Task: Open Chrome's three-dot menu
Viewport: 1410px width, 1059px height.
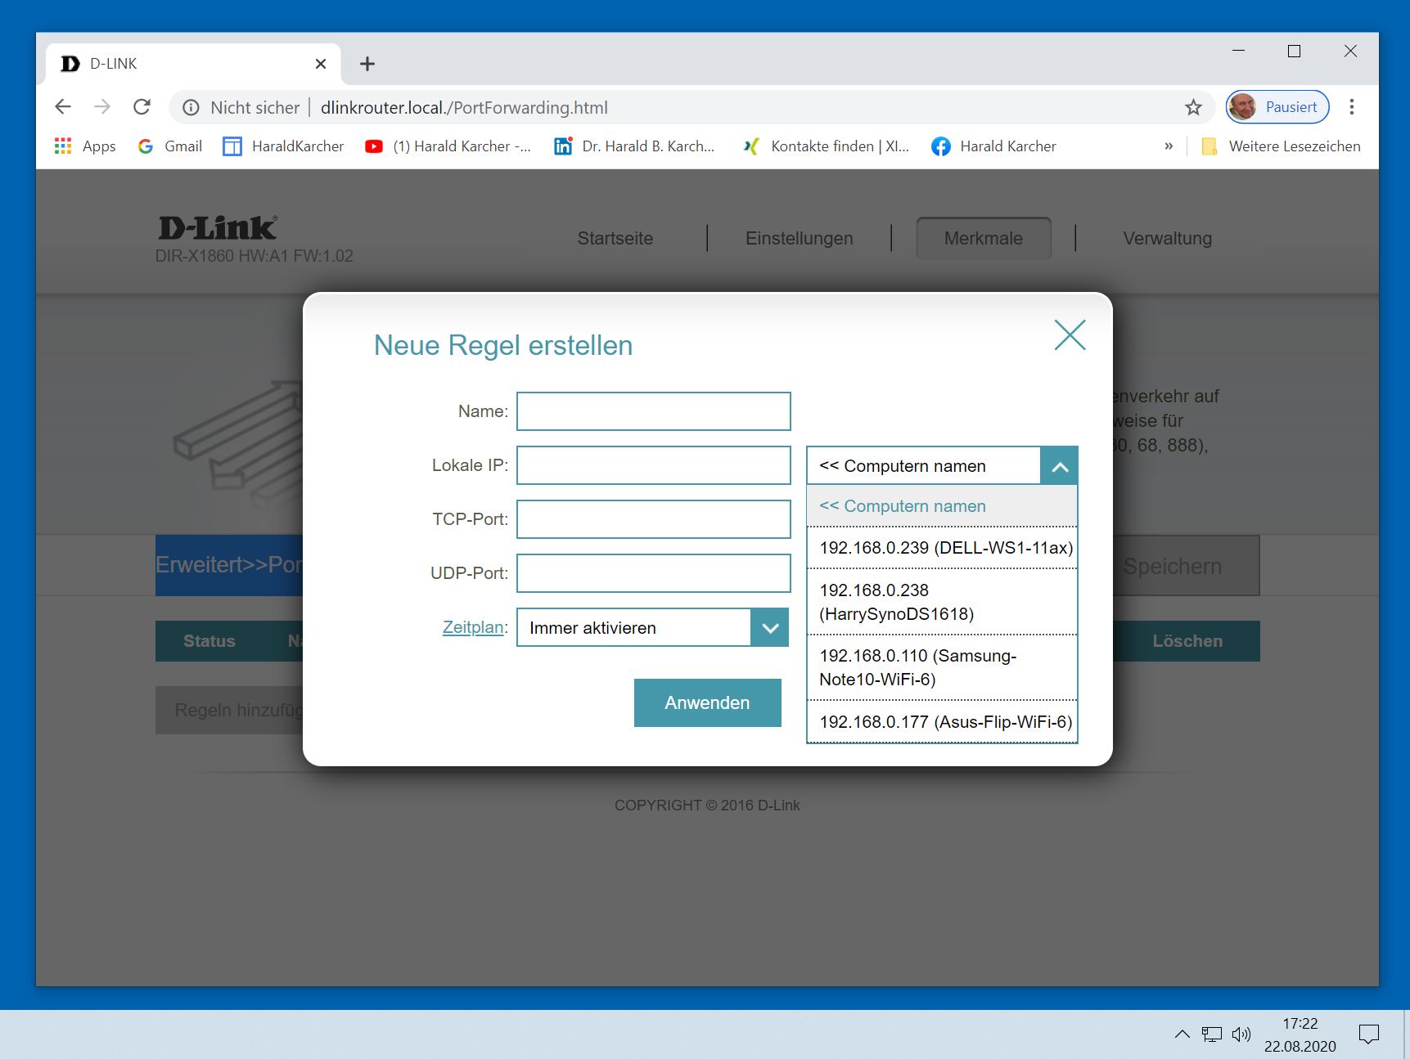Action: coord(1352,107)
